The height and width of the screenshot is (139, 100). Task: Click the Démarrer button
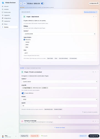point(83,136)
